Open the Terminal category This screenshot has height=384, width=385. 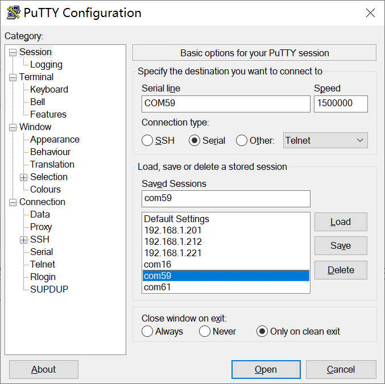(x=36, y=77)
